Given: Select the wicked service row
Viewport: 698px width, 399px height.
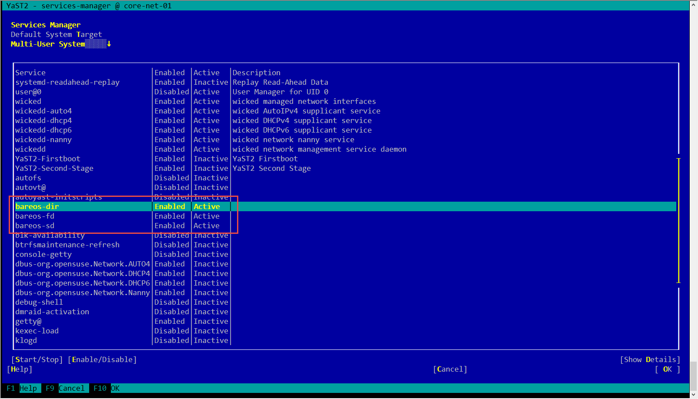Looking at the screenshot, I should [x=346, y=101].
